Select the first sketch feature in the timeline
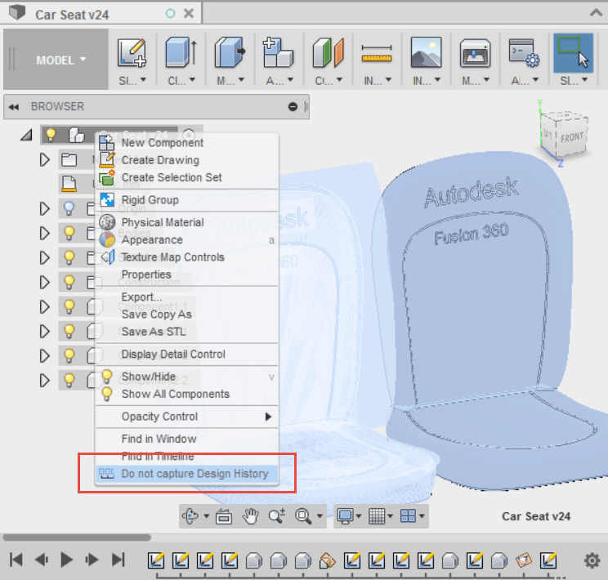 [156, 560]
